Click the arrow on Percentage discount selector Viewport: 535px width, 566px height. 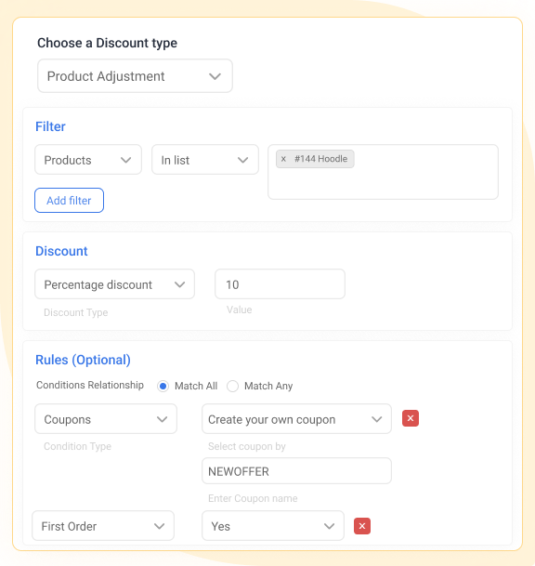point(179,284)
